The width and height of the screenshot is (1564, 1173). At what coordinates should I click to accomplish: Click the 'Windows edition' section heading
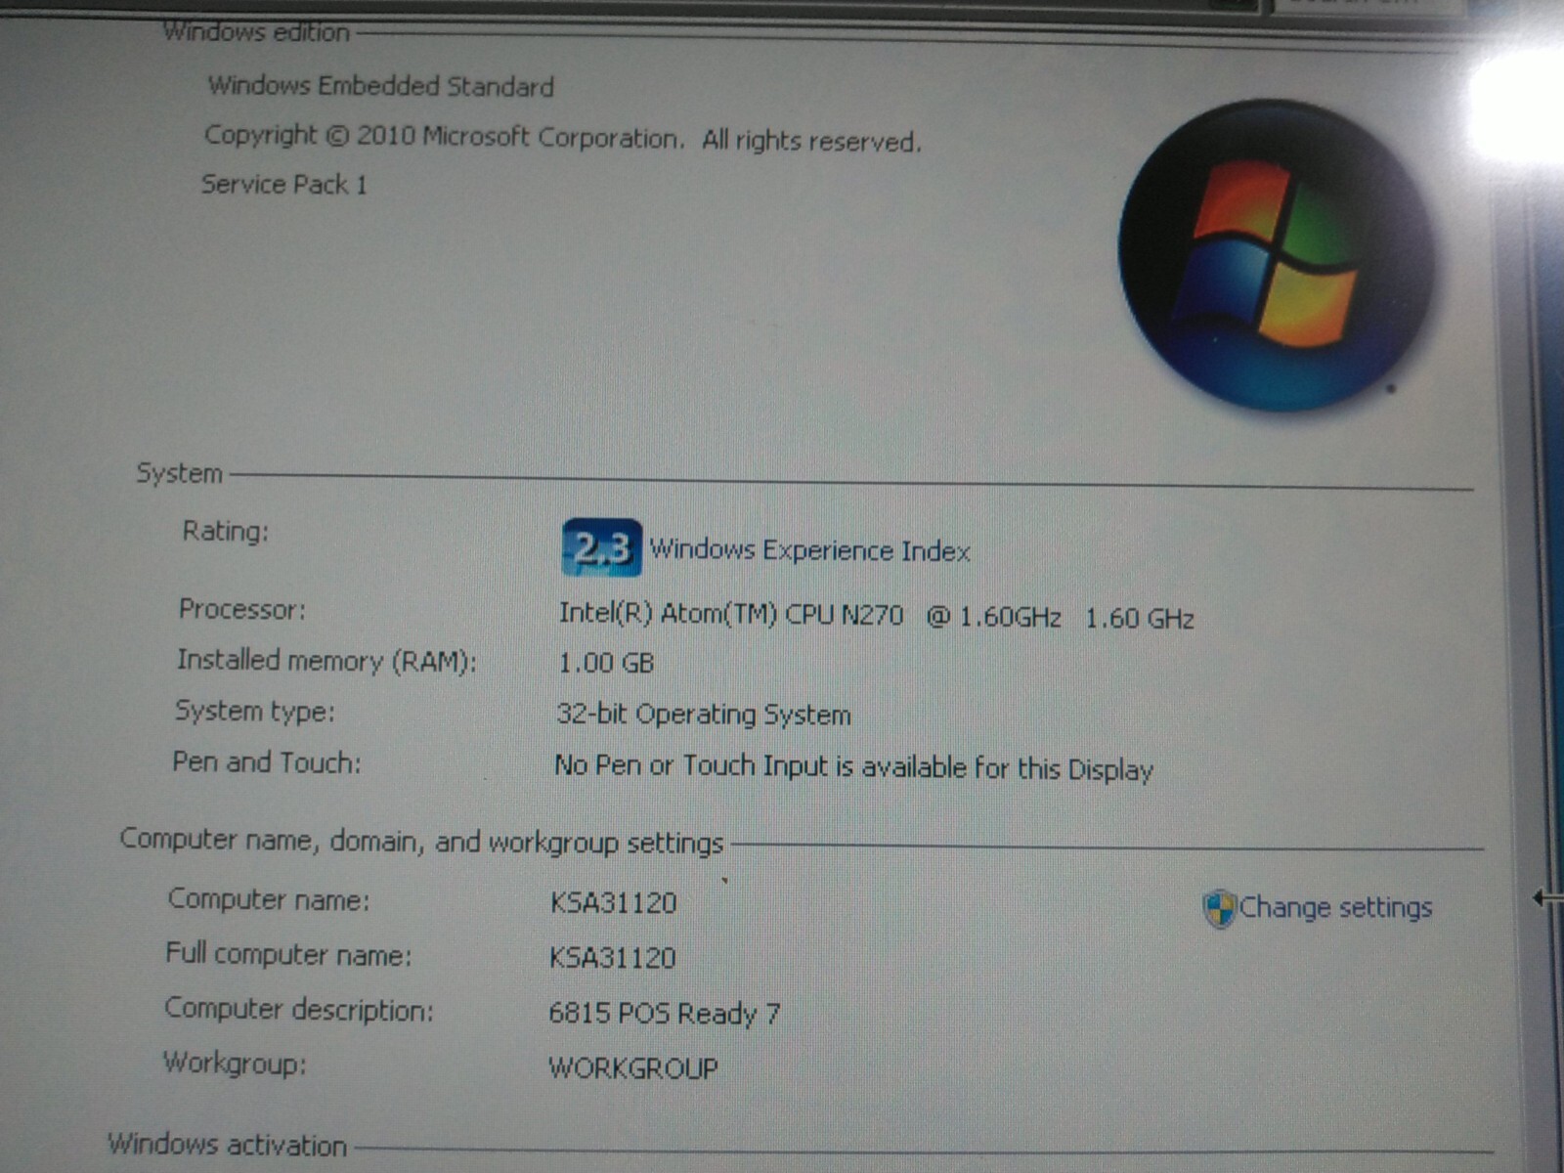tap(256, 31)
